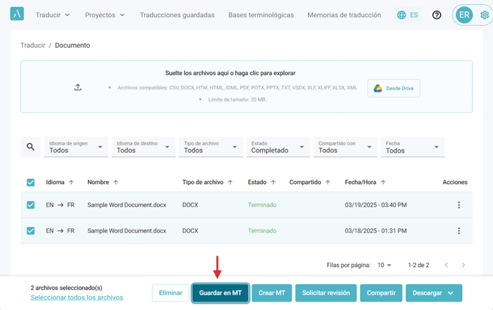Sort by Compartido column arrow
The image size is (493, 310).
click(328, 182)
